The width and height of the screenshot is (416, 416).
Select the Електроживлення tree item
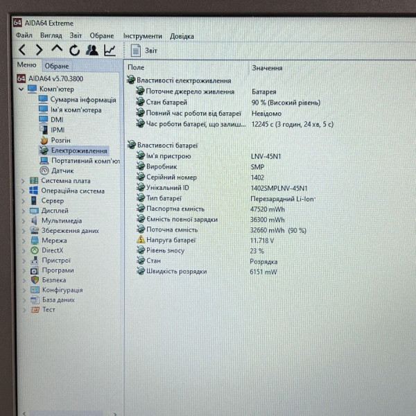(x=79, y=150)
